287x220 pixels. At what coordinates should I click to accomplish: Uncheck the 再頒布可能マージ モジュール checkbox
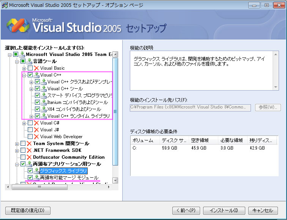[30, 178]
